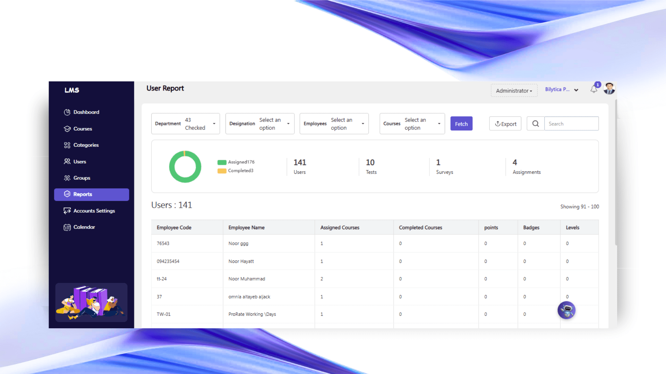Click the green Assigned legend swatch
This screenshot has height=374, width=666.
[x=222, y=162]
